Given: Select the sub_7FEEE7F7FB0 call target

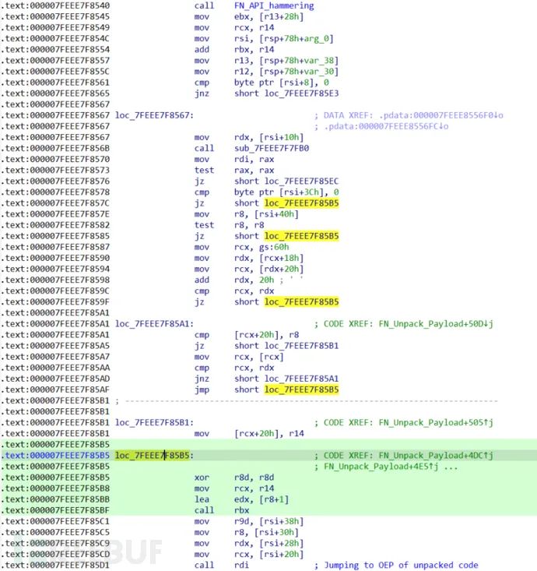Looking at the screenshot, I should [x=272, y=148].
